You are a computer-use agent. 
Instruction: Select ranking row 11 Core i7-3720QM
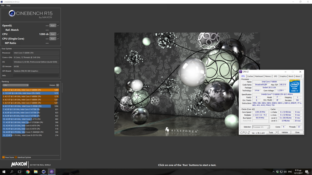click(31, 122)
